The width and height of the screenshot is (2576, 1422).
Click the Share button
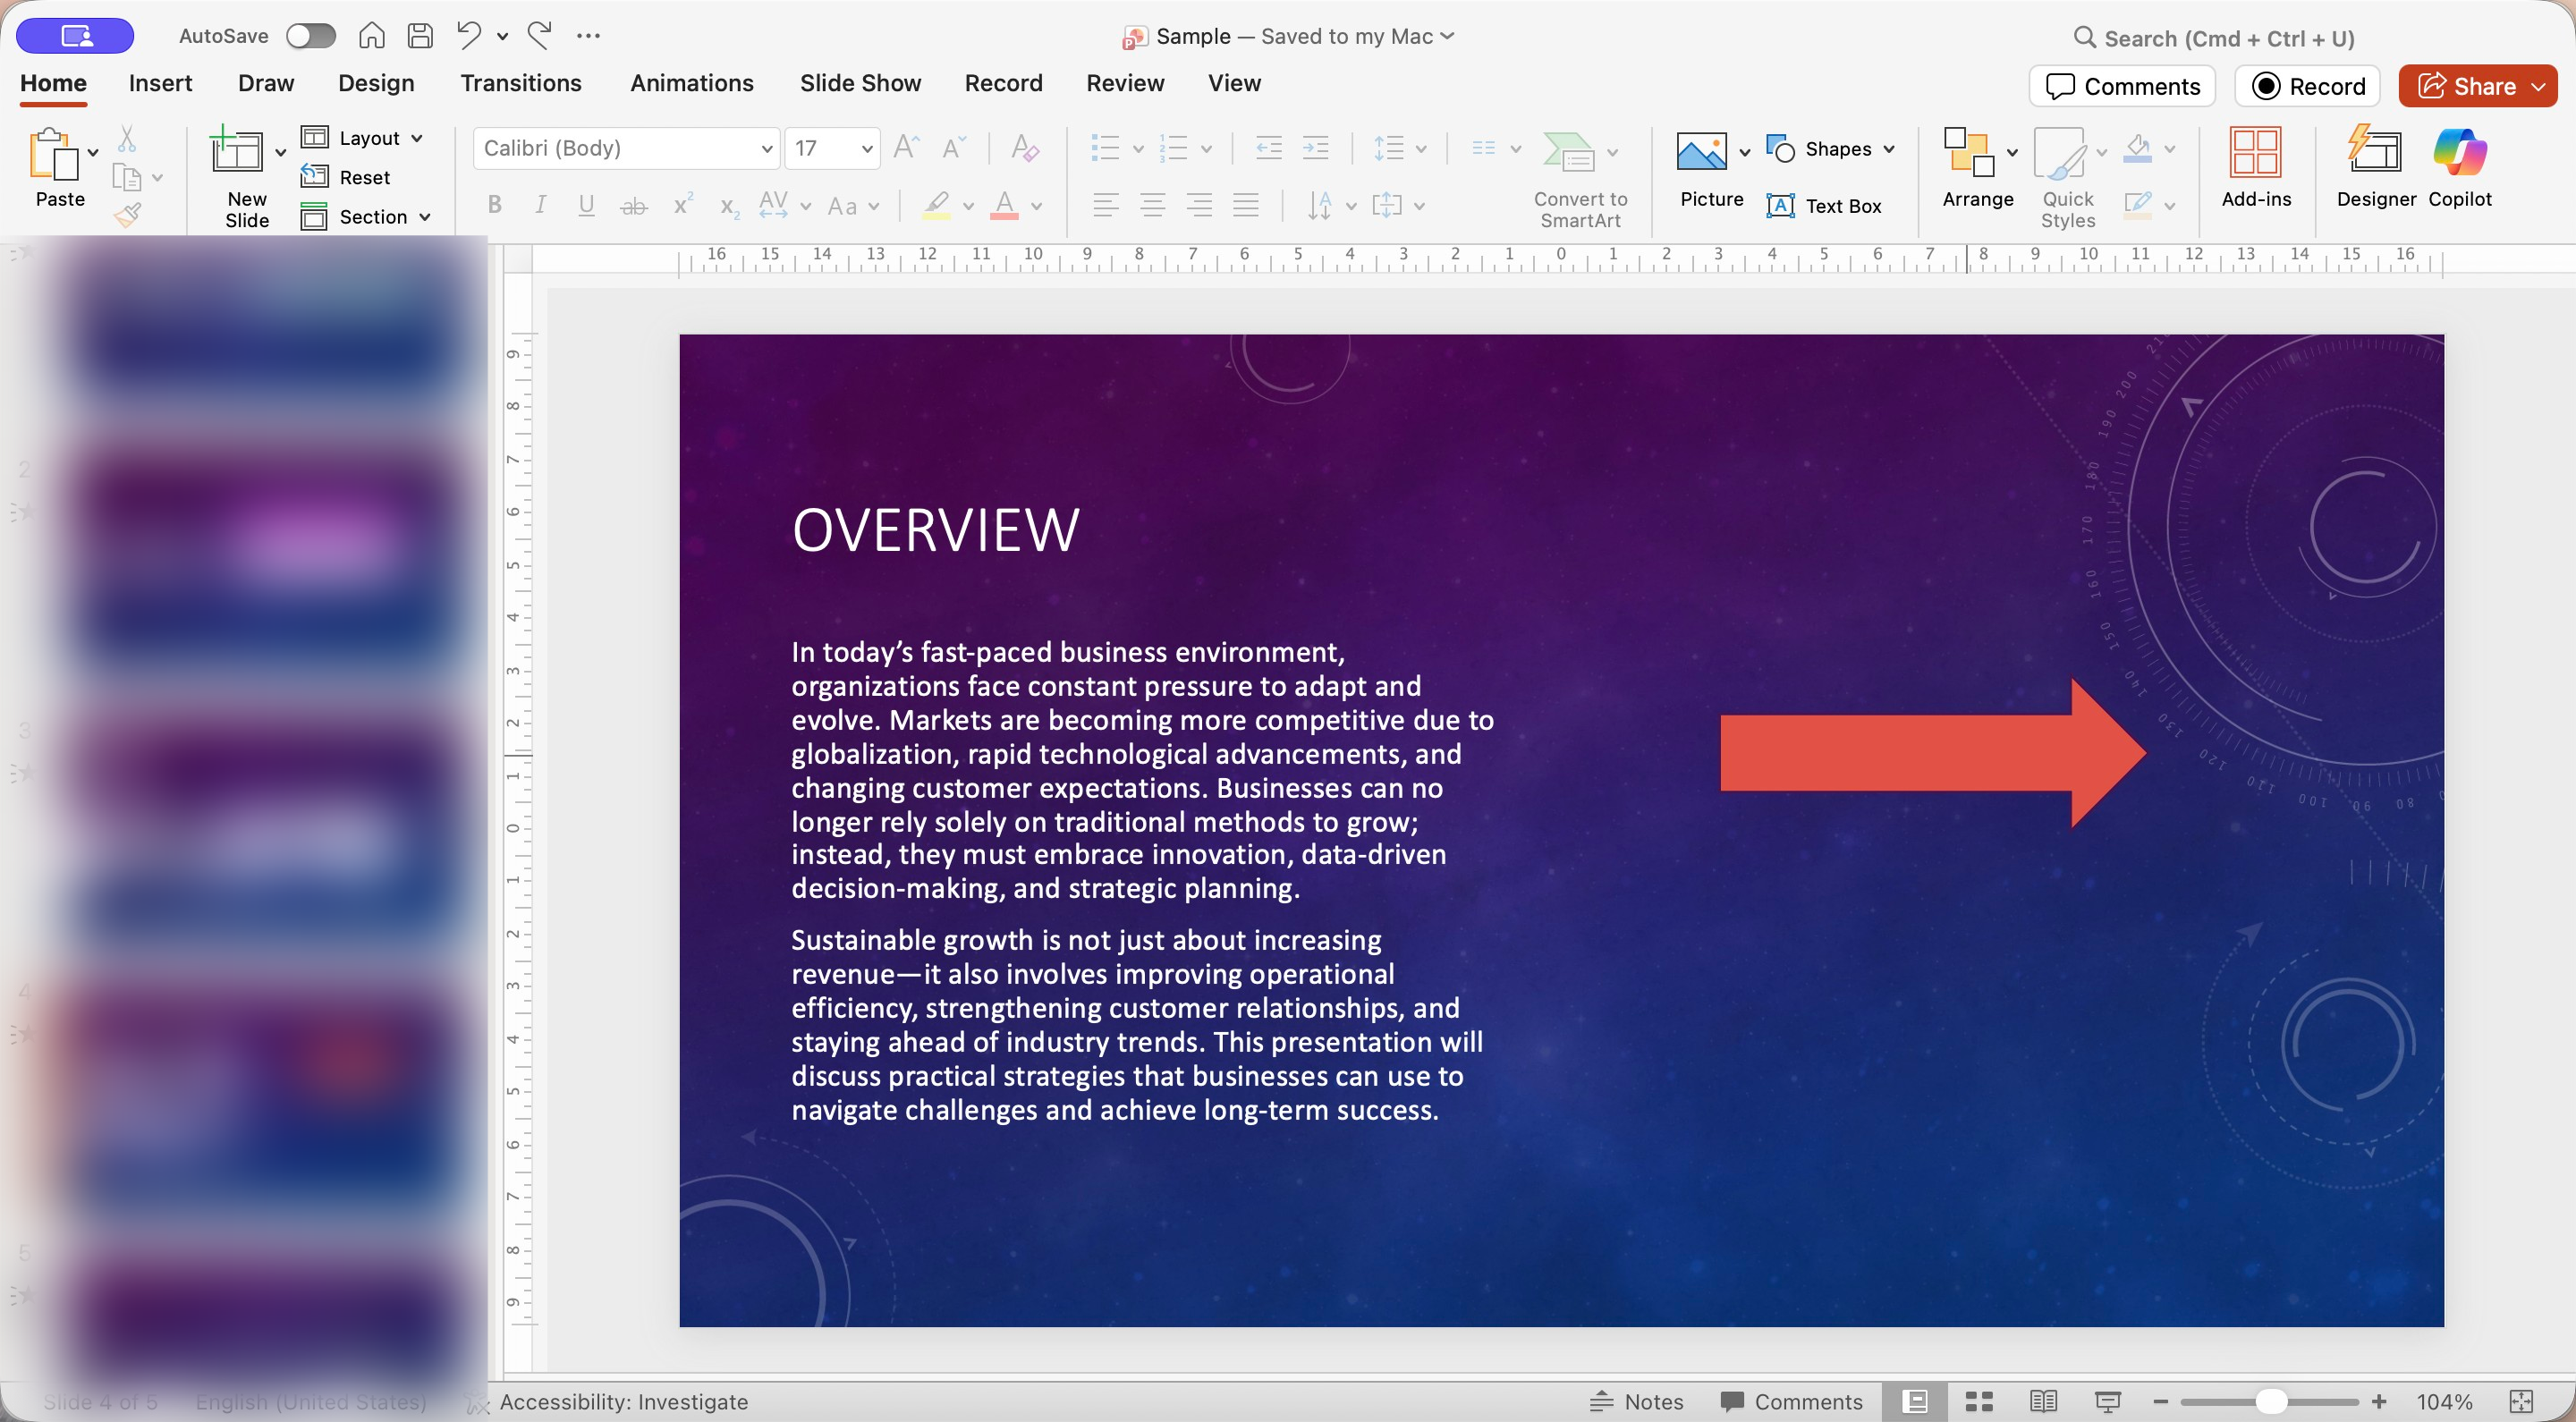click(x=2466, y=86)
